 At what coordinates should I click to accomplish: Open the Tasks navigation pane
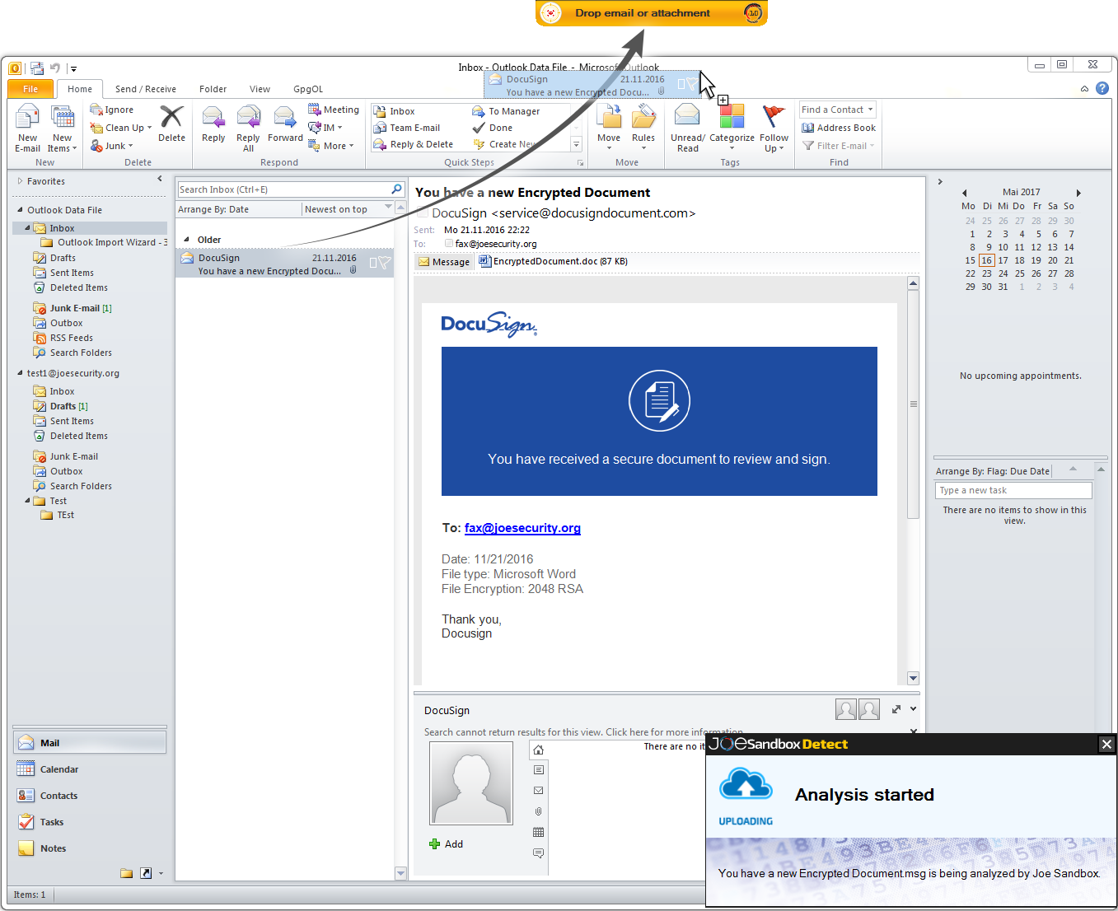90,822
